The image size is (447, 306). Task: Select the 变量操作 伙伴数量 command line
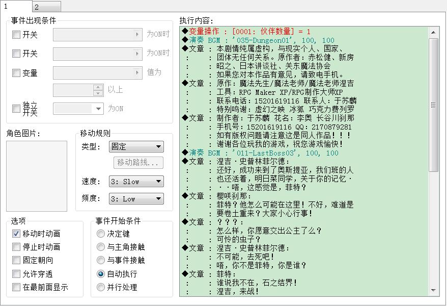point(304,31)
